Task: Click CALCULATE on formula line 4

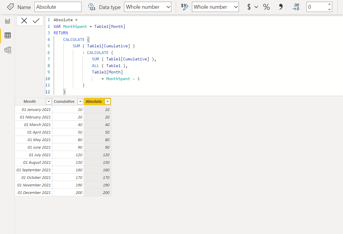Action: pos(74,39)
